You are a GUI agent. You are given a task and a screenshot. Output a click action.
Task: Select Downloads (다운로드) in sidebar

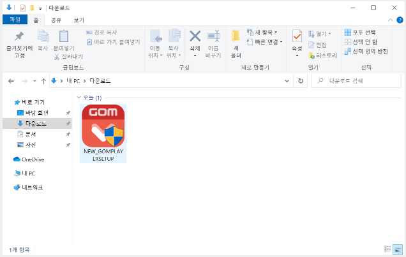pyautogui.click(x=37, y=124)
